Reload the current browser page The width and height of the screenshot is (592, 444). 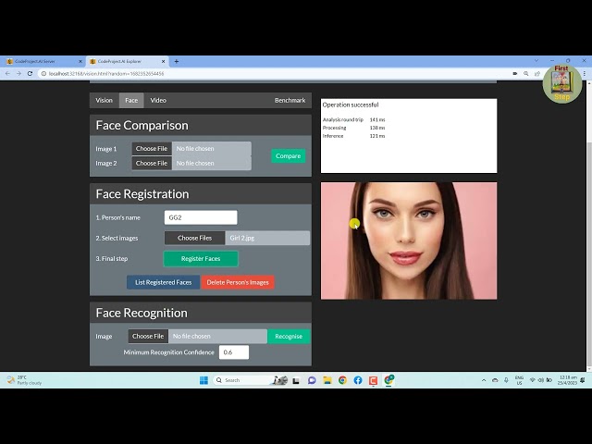[30, 74]
